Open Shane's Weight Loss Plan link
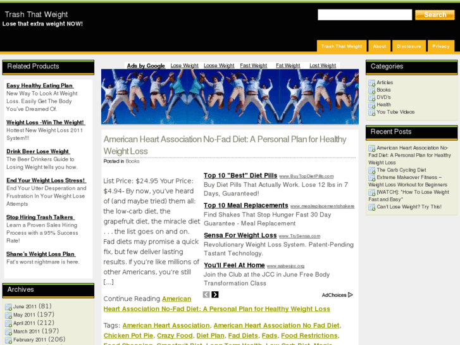Screen dimensions: 460x345 (40, 254)
